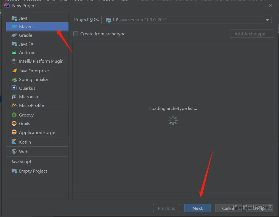The image size is (279, 217).
Task: Click the Next button
Action: 198,208
